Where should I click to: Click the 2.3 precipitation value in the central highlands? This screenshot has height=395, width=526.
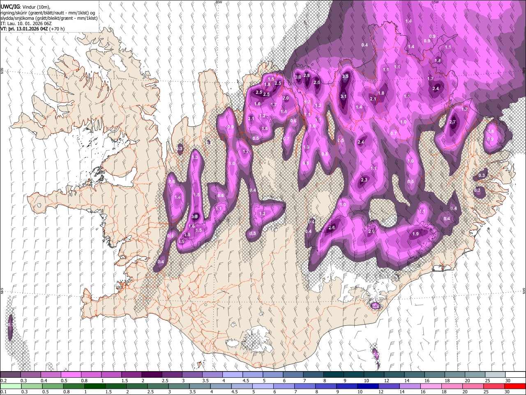364,180
